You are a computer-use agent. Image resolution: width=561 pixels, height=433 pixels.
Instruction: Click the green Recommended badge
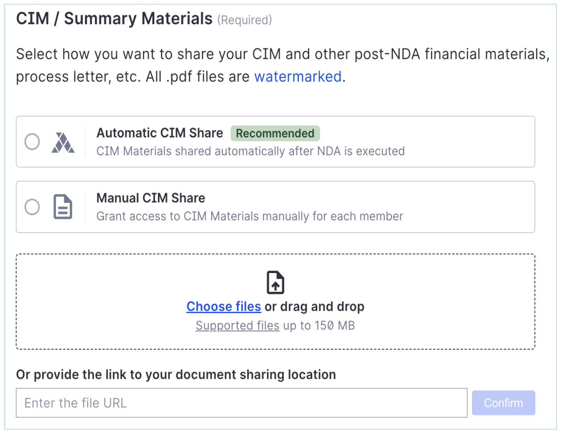click(275, 133)
